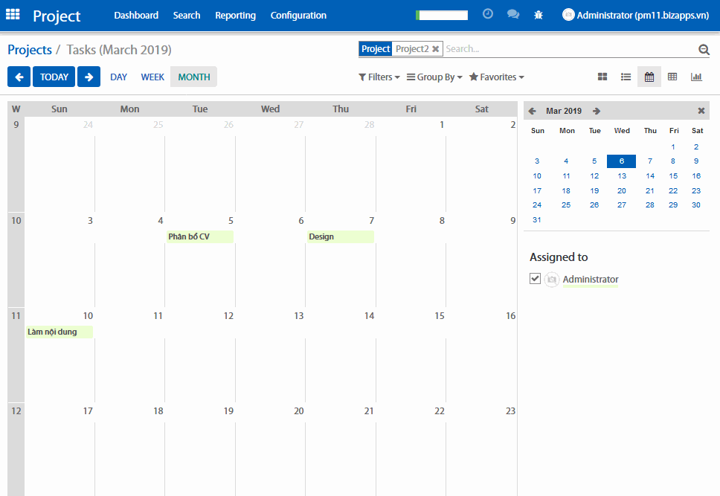
Task: Switch to Kanban view
Action: pyautogui.click(x=602, y=77)
